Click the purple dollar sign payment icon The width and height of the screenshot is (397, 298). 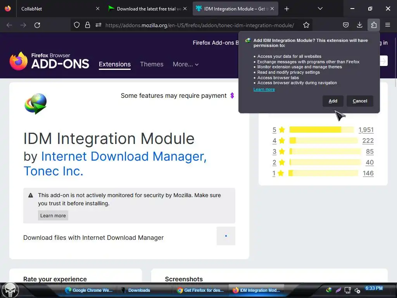coord(232,95)
